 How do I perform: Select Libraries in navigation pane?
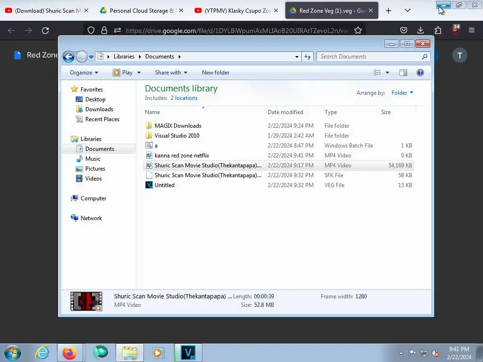91,139
